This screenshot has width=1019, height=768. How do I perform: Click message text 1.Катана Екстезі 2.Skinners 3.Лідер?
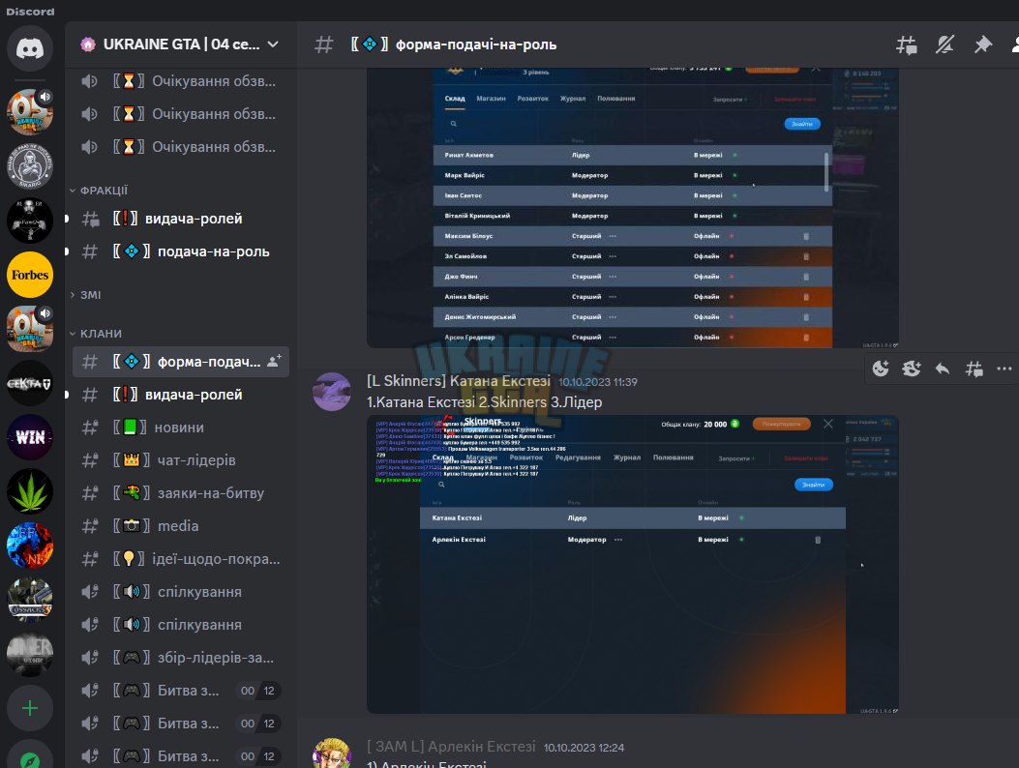pos(484,402)
